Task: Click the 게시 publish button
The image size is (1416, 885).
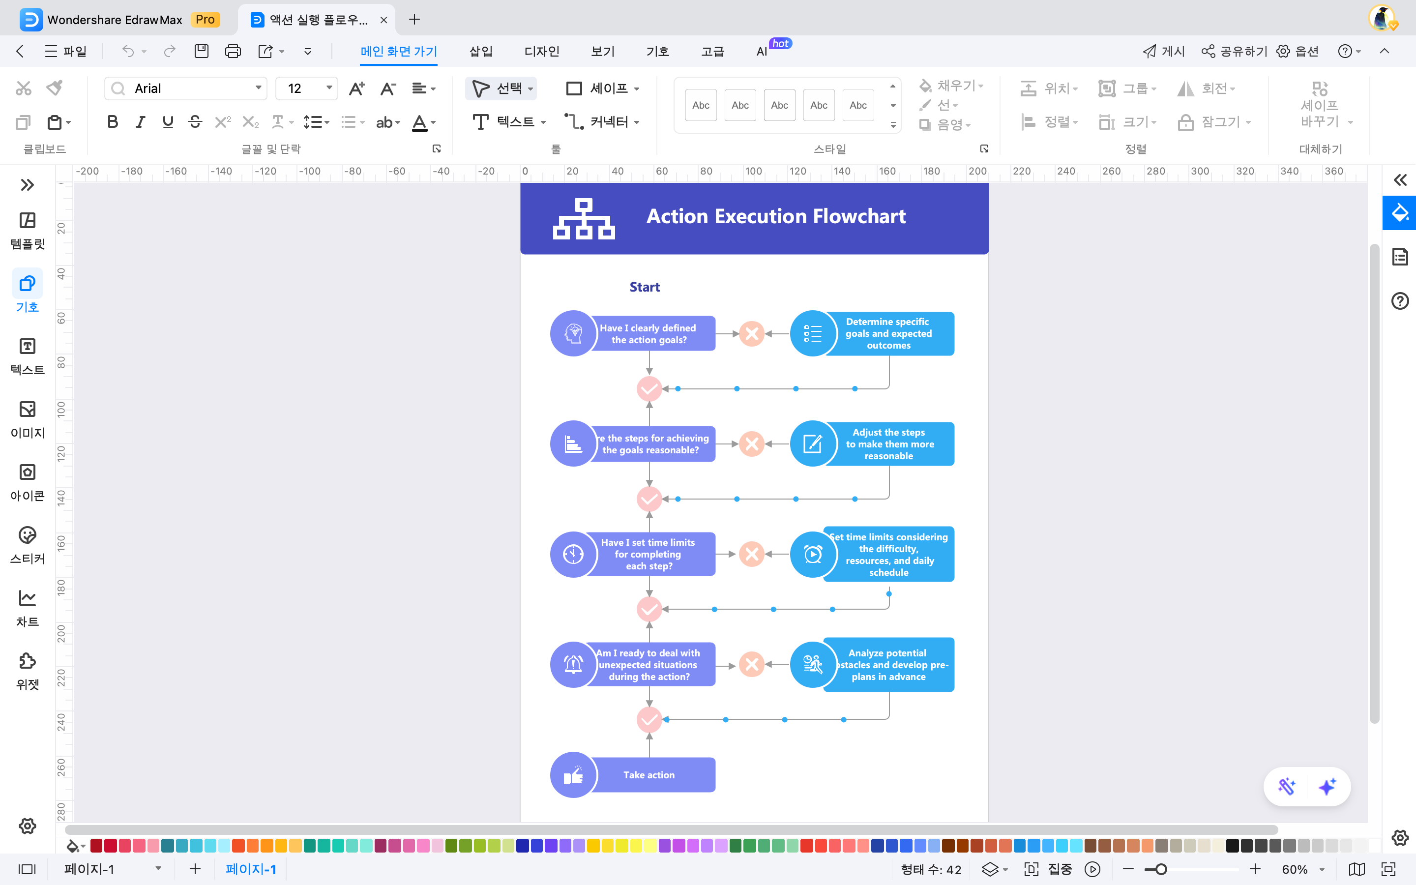Action: (1163, 52)
